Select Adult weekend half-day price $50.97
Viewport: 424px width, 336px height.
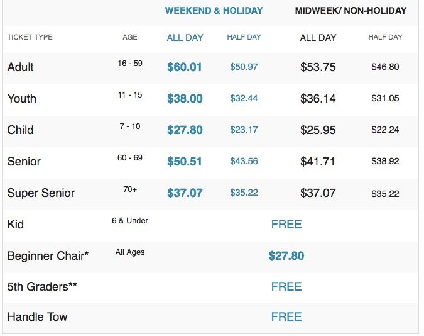click(244, 67)
